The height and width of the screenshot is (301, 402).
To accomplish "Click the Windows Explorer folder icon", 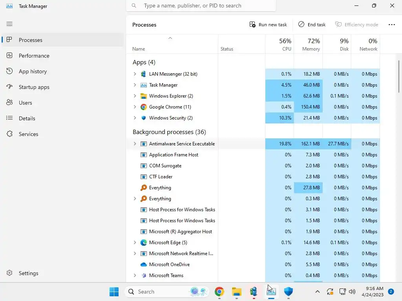I will (x=144, y=96).
